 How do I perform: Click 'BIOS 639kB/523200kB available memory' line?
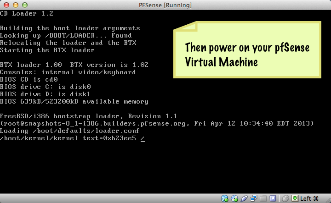pyautogui.click(x=74, y=102)
